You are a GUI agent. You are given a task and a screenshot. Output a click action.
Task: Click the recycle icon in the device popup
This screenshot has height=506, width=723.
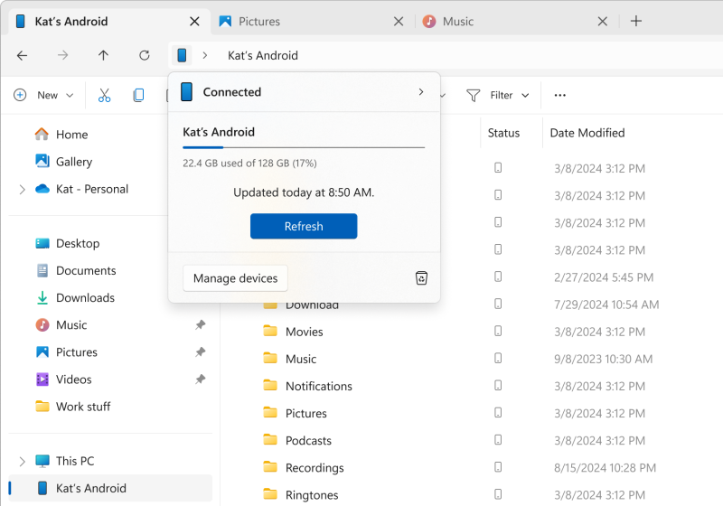coord(421,278)
